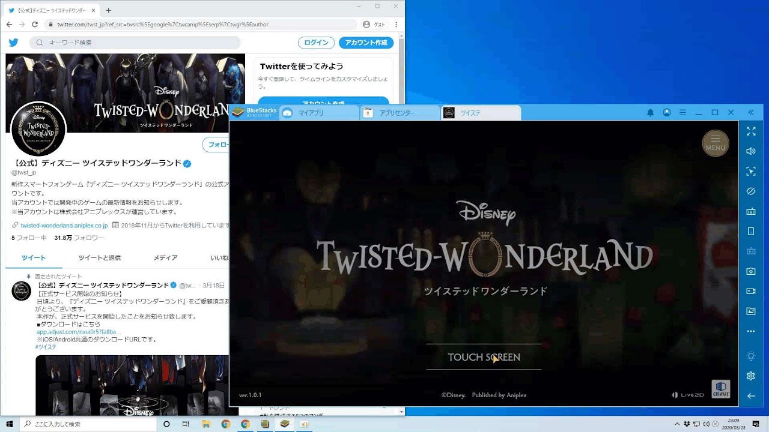Viewport: 769px width, 432px height.
Task: Open BlueStacks notification bell
Action: click(650, 113)
